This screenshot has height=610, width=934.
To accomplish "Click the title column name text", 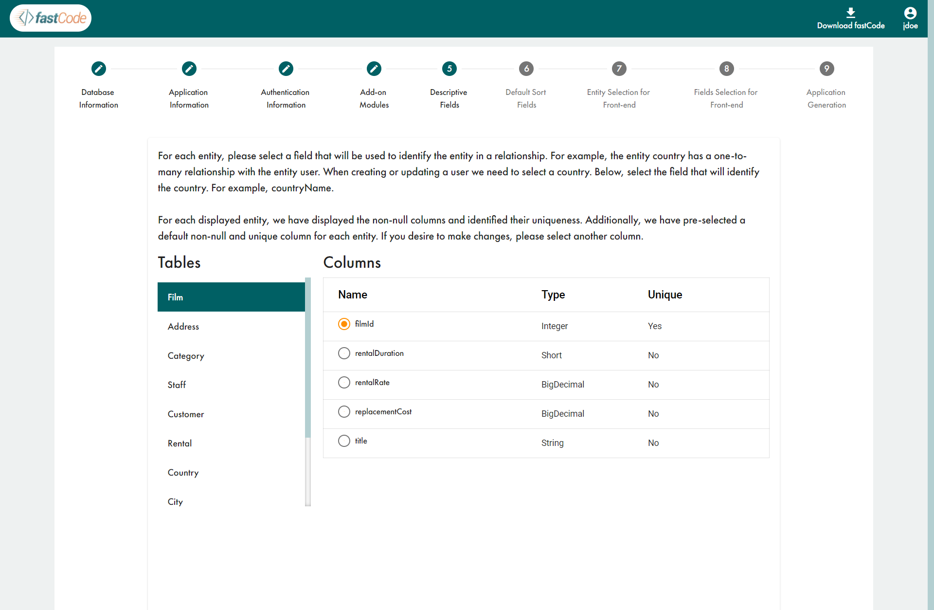I will 361,441.
